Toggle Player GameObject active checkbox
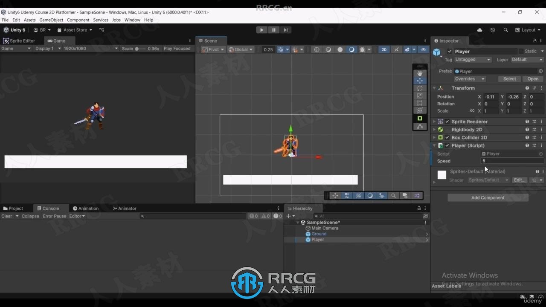 [x=450, y=51]
